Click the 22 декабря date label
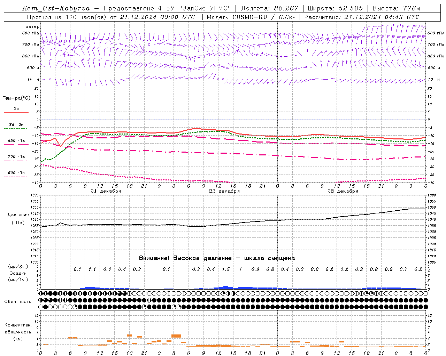 224,191
